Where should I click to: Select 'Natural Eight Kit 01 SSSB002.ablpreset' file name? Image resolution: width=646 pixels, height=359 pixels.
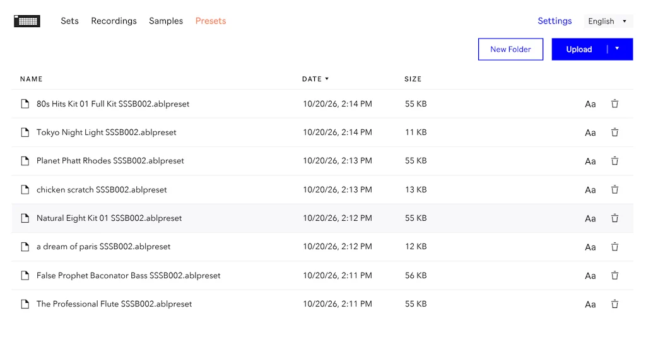[x=109, y=218]
